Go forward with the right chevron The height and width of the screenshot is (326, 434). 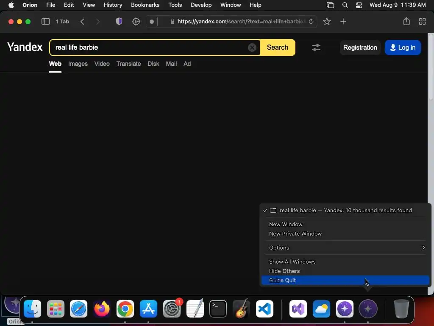click(97, 21)
